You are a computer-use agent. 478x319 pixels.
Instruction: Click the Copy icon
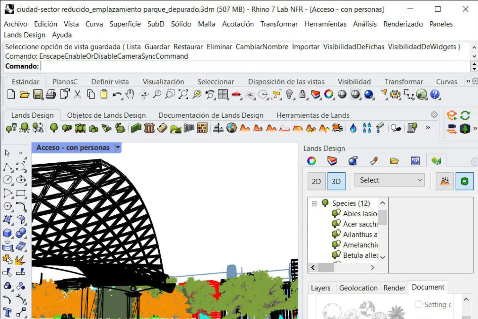[91, 94]
